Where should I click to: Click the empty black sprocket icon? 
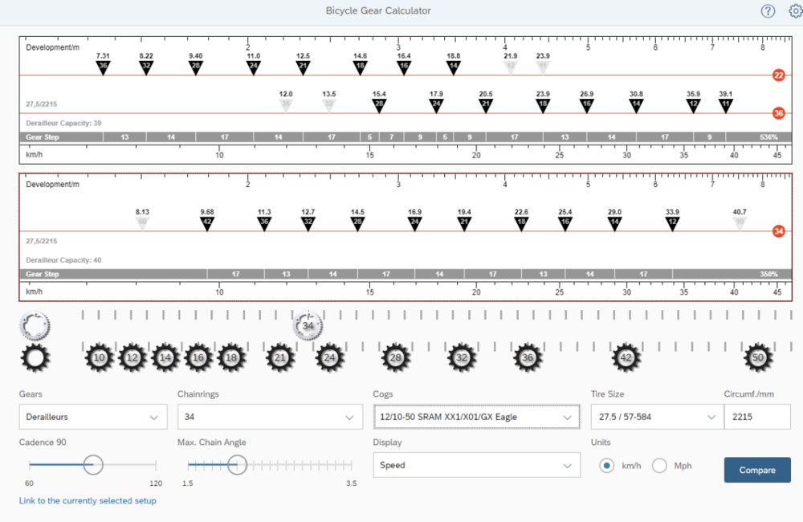pos(35,357)
